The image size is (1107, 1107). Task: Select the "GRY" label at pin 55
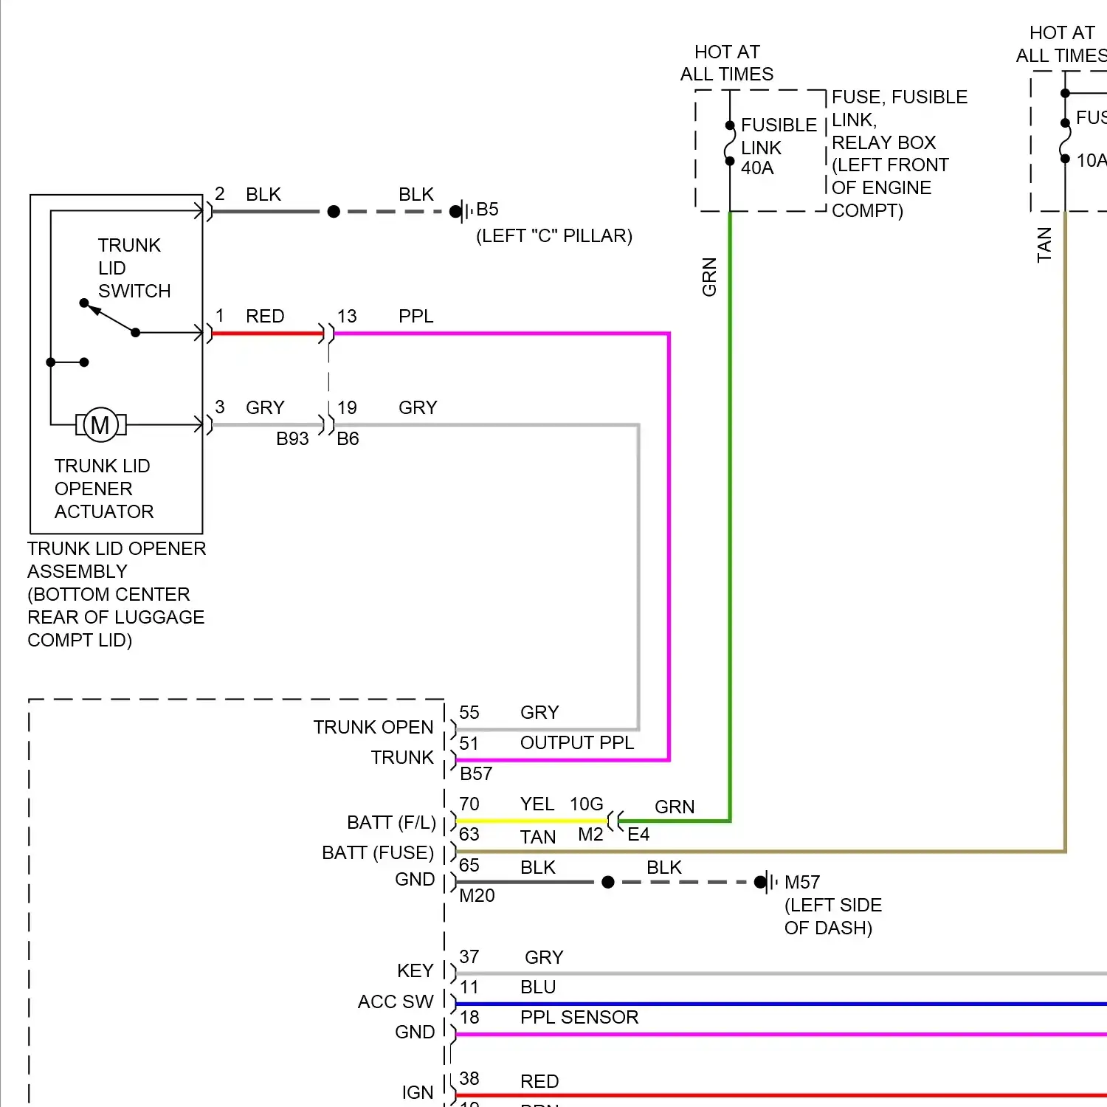(539, 713)
